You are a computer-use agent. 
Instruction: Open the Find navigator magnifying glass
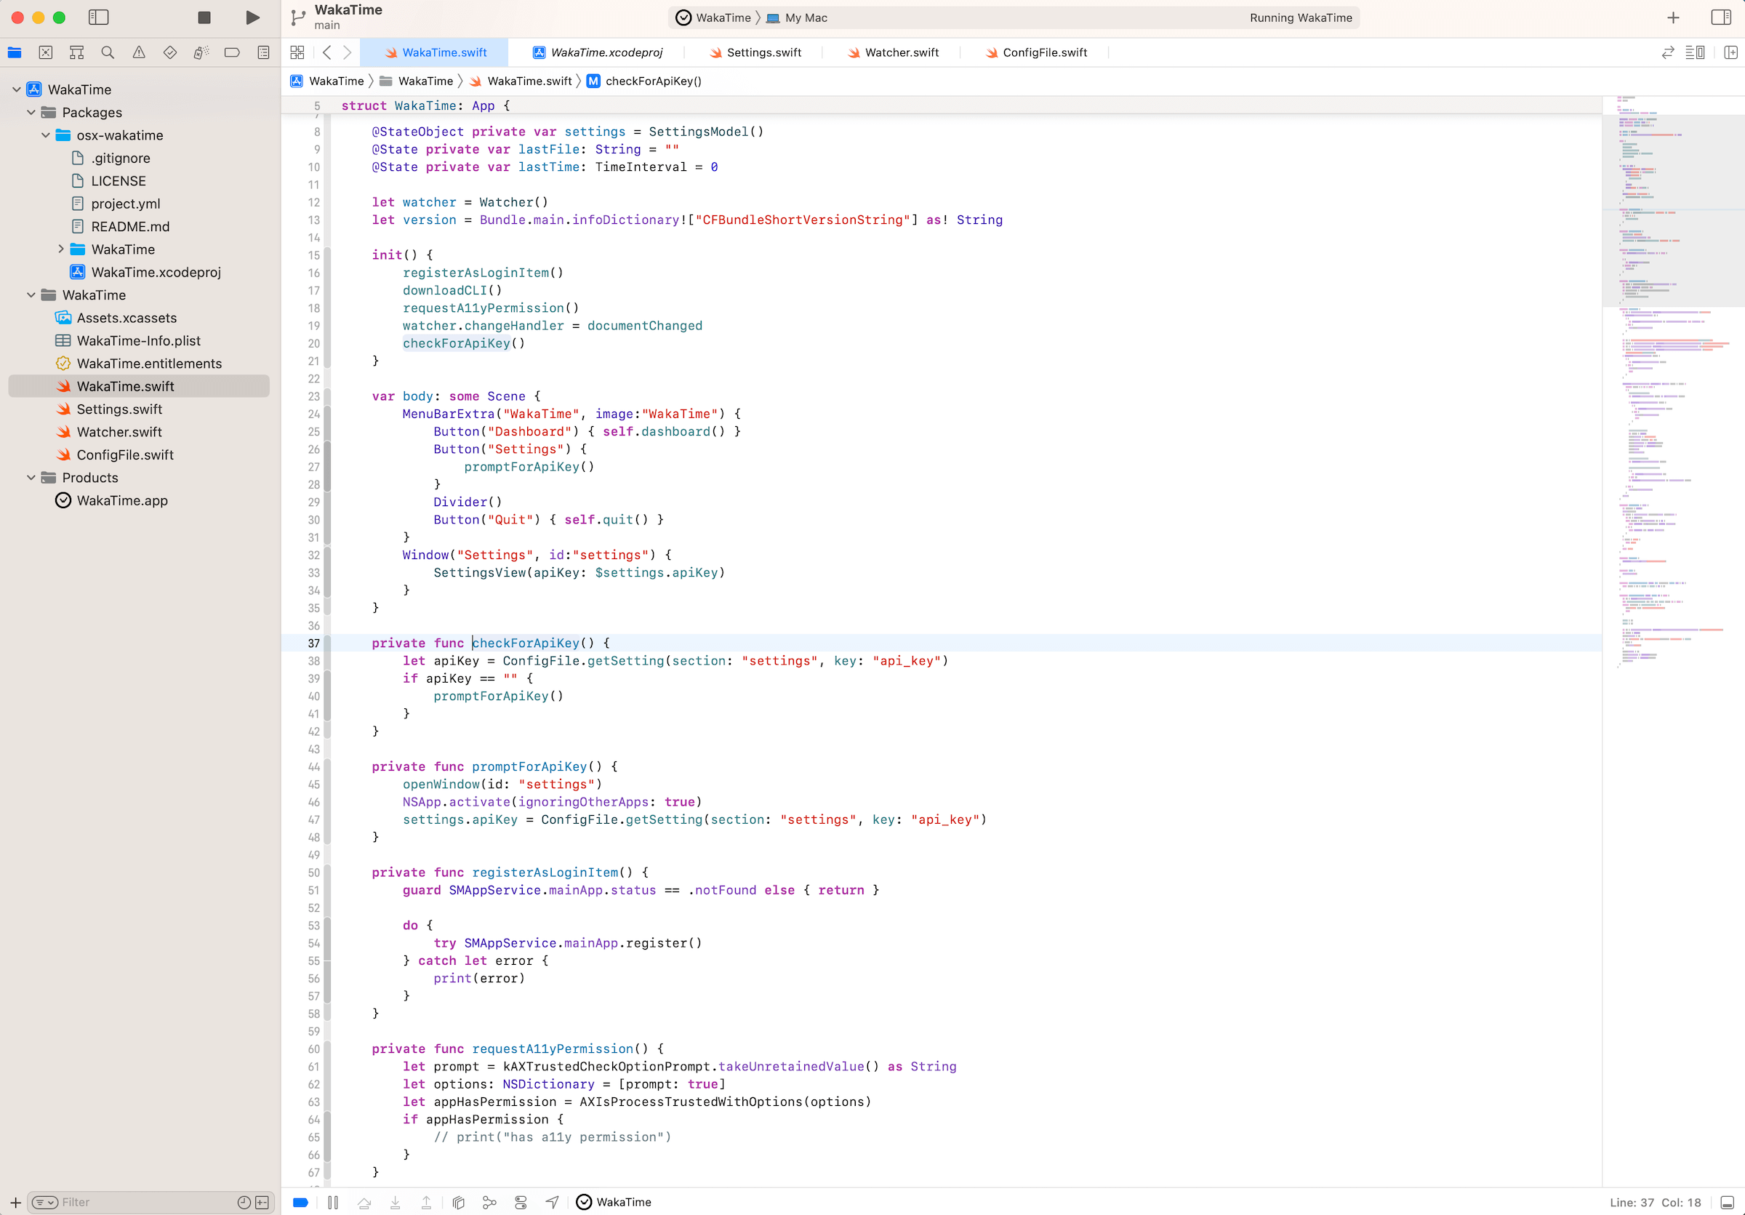tap(108, 52)
